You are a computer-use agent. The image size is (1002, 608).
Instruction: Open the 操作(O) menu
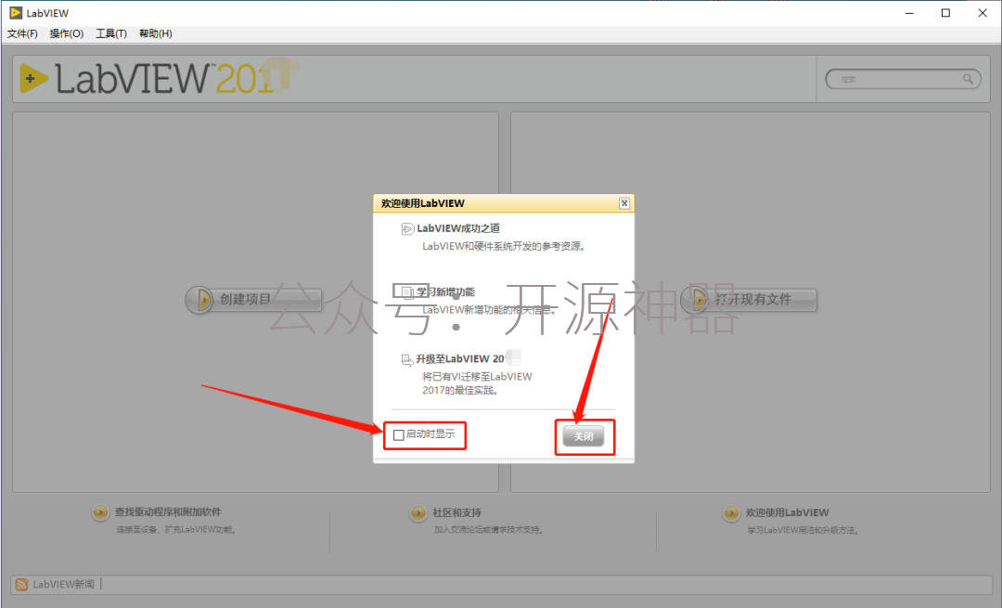[x=67, y=34]
